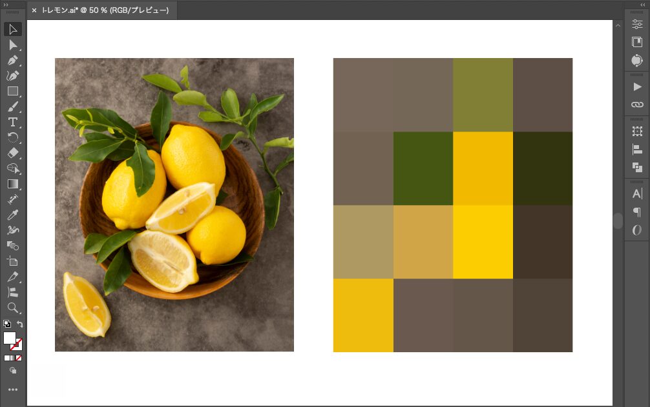Image resolution: width=650 pixels, height=407 pixels.
Task: Select the Width tool
Action: pos(13,199)
